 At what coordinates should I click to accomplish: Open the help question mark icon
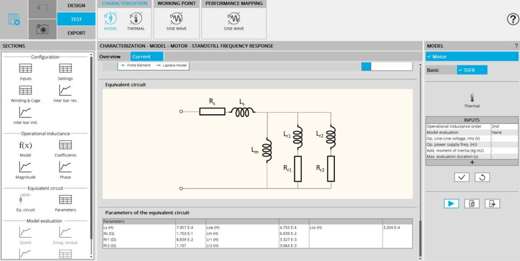click(x=512, y=19)
